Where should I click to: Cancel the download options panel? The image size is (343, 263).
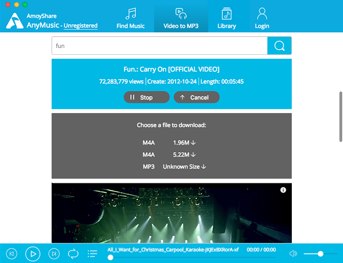[197, 97]
